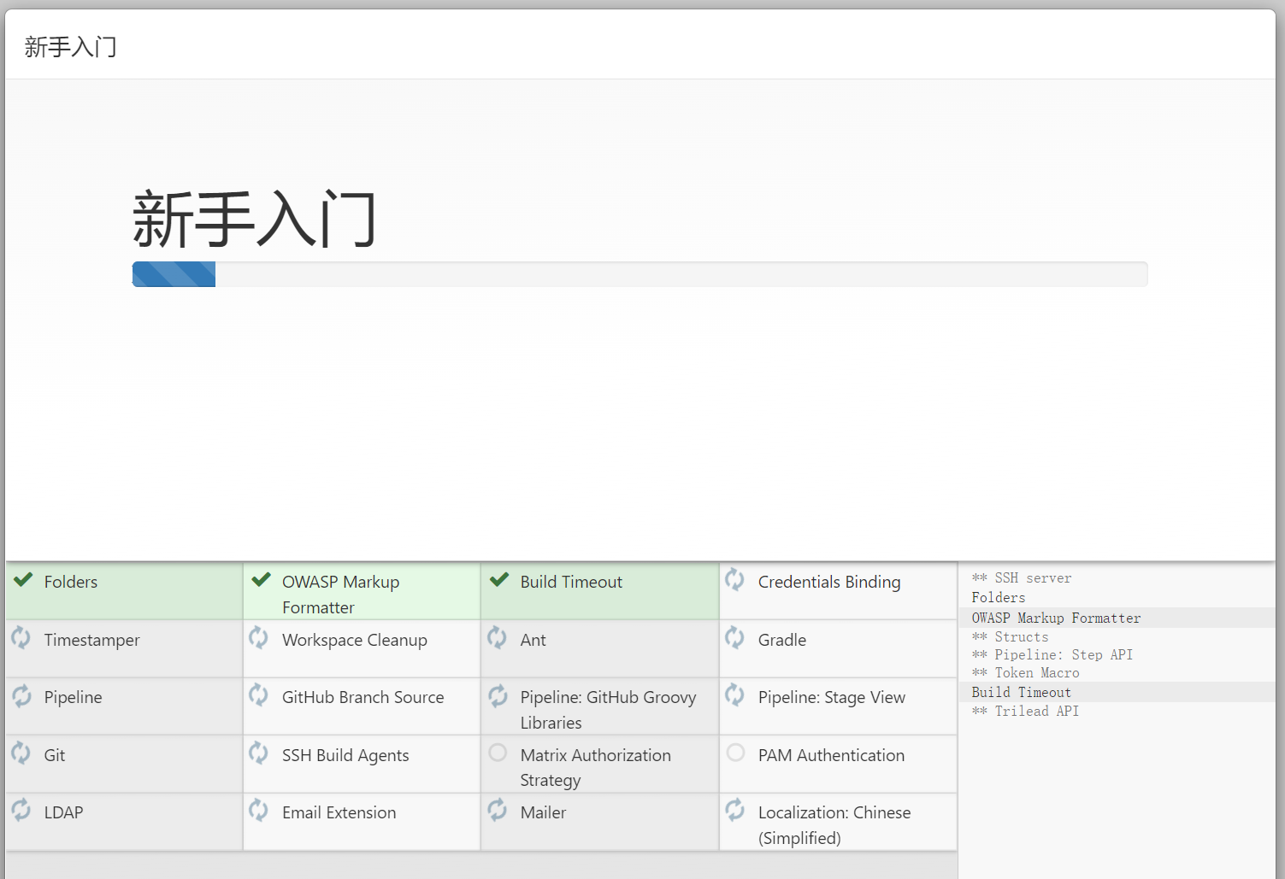This screenshot has height=879, width=1285.
Task: Select the OWASP Markup Formatter plugin label
Action: tap(341, 595)
